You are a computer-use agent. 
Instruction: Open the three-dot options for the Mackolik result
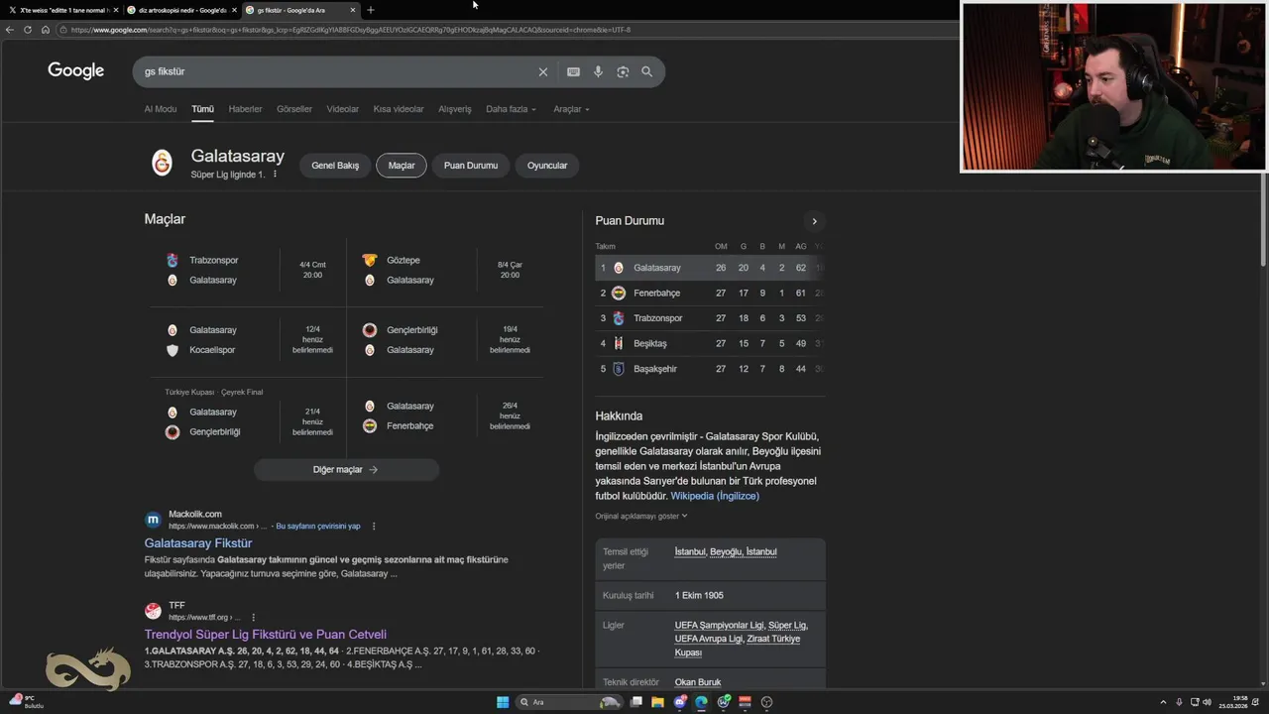click(x=374, y=526)
